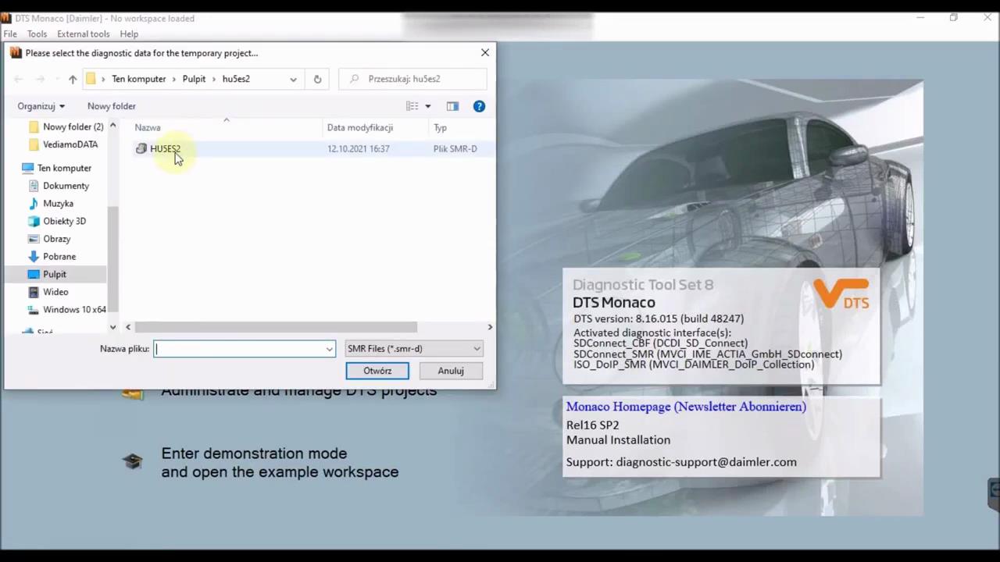Click the Otwórz button

(x=377, y=371)
